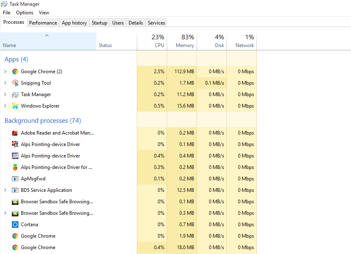Click the Task Manager process icon
The image size is (351, 254).
click(15, 94)
